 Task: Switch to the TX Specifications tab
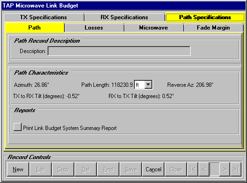click(44, 17)
